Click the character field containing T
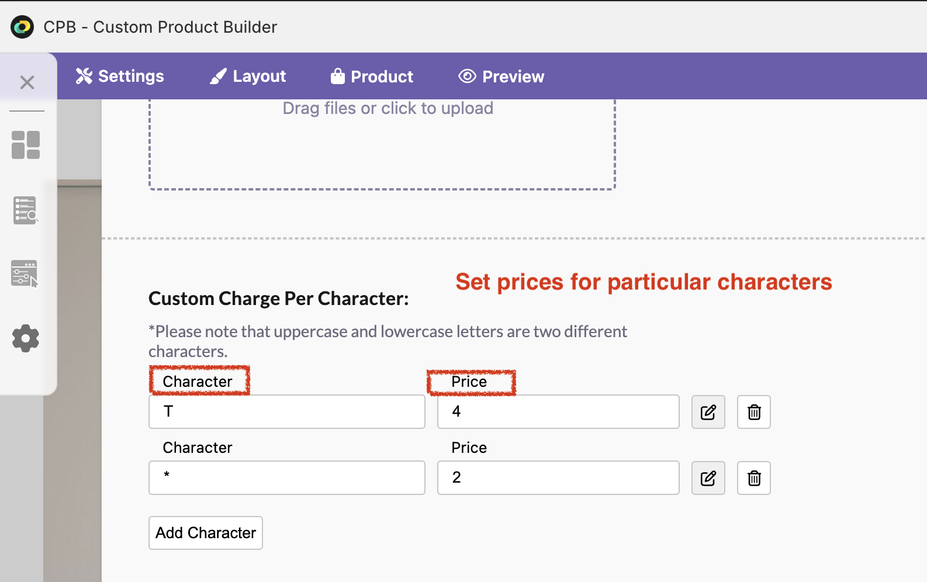The width and height of the screenshot is (927, 582). point(286,412)
